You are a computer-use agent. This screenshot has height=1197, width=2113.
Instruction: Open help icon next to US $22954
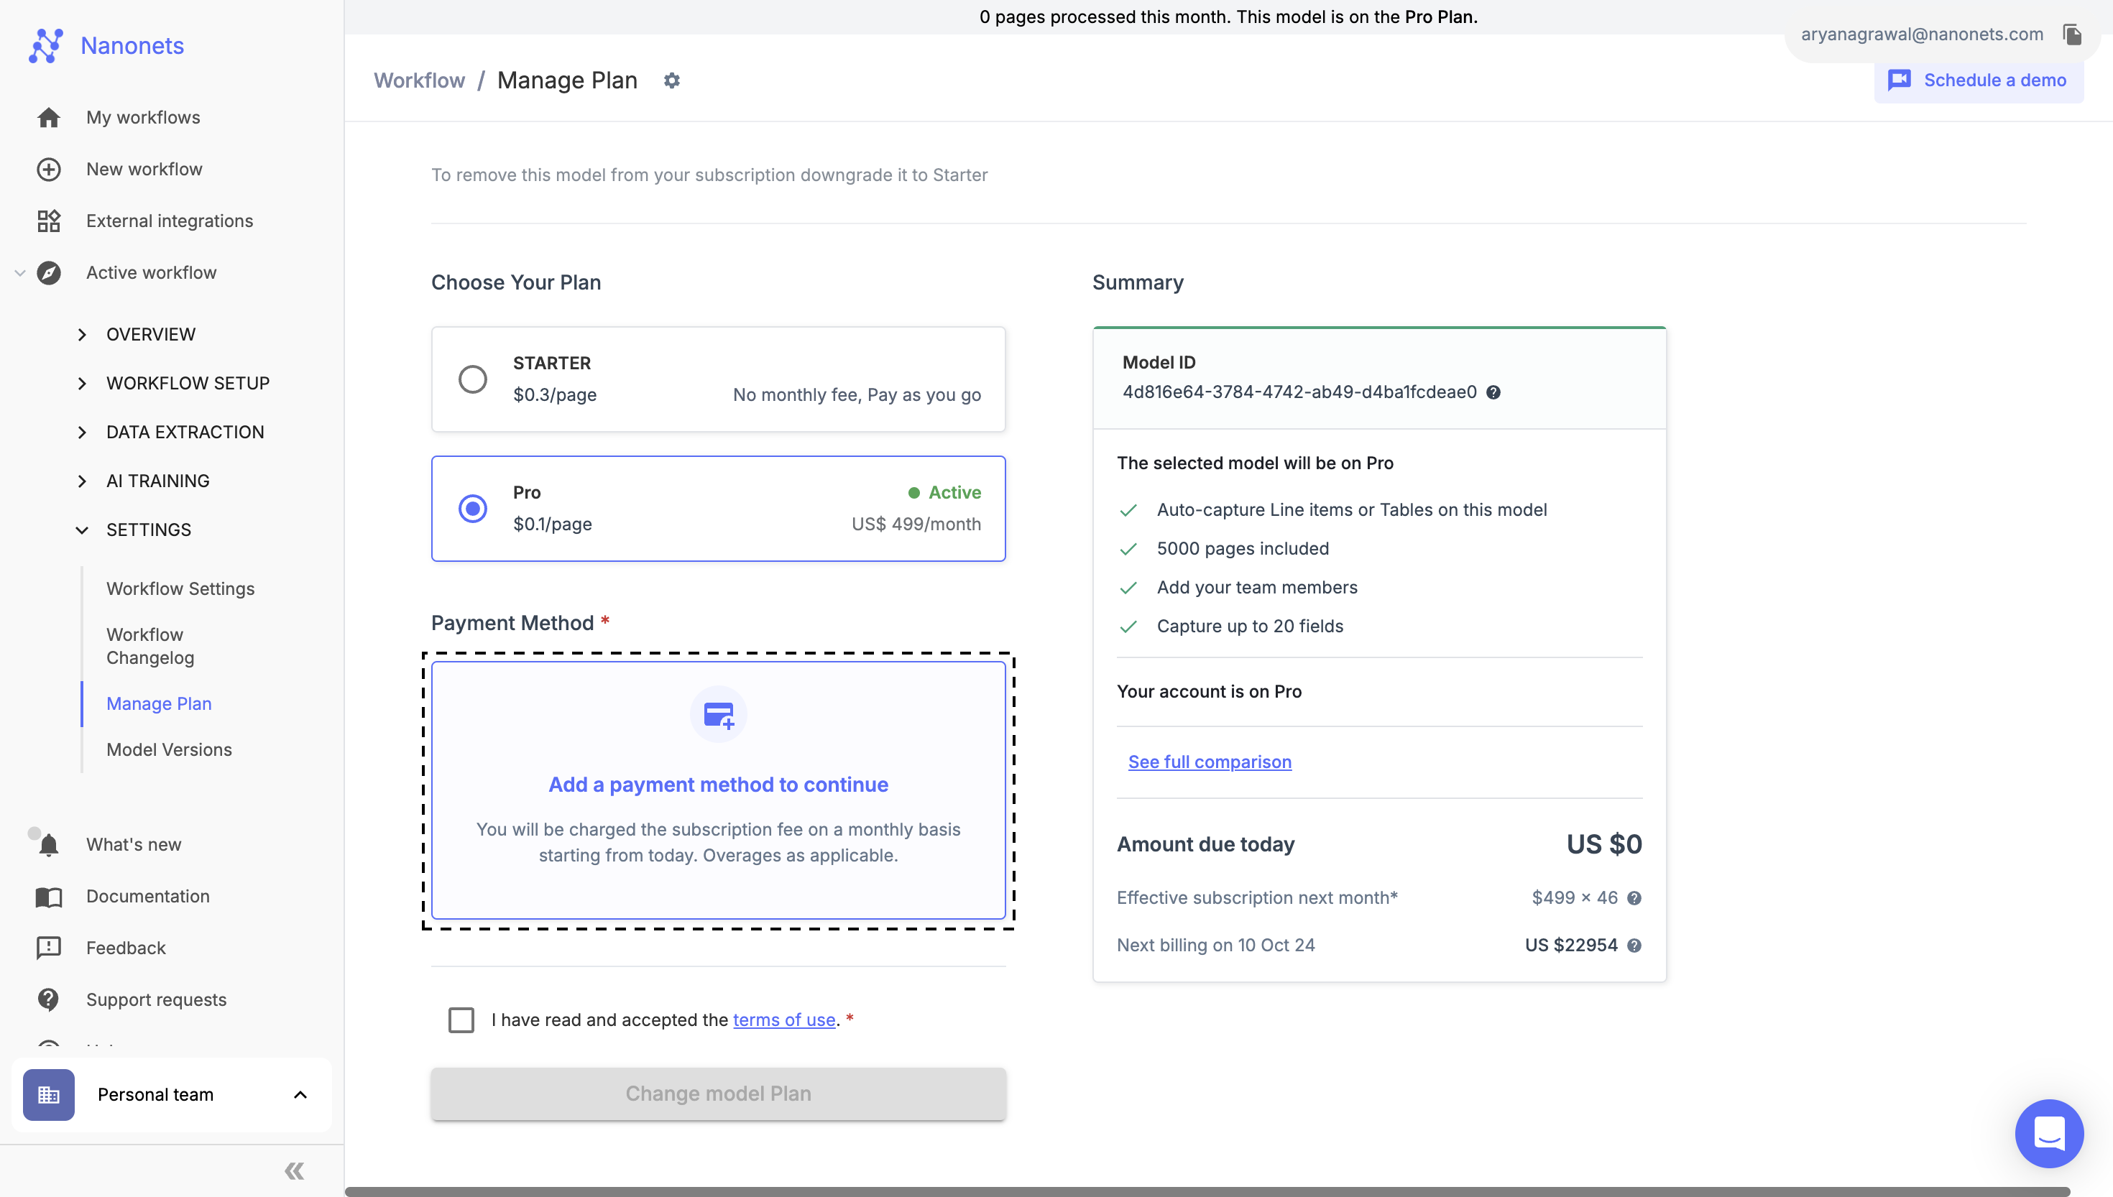(1634, 946)
